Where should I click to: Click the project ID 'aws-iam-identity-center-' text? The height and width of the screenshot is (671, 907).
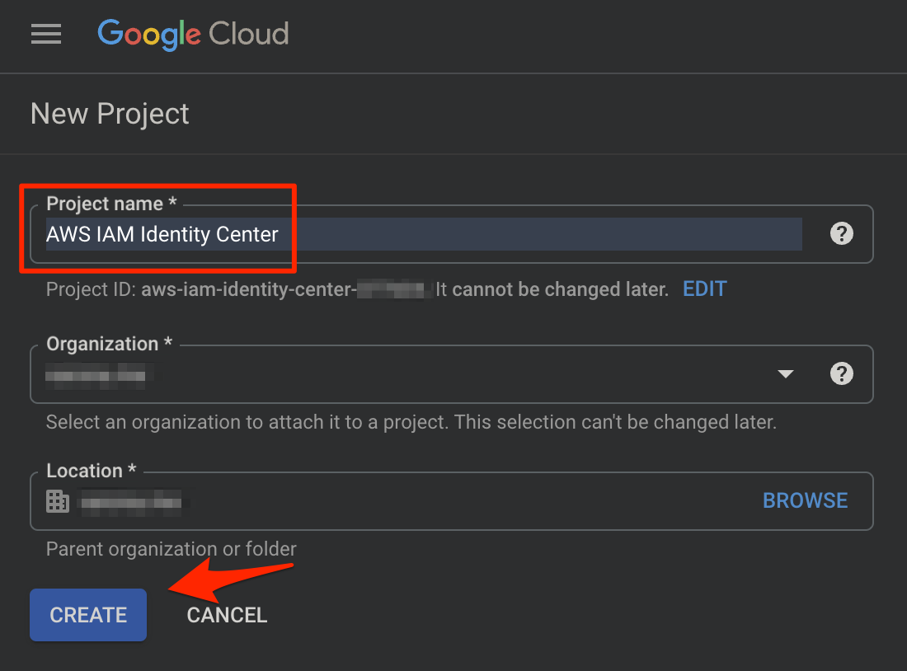coord(249,289)
